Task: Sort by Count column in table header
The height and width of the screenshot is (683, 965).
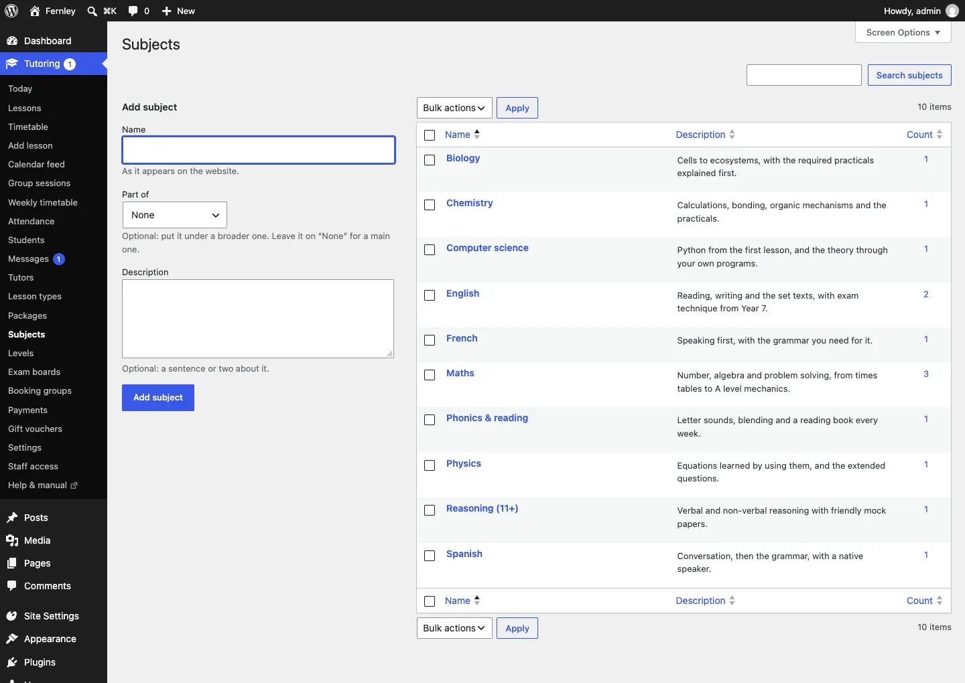Action: tap(924, 135)
